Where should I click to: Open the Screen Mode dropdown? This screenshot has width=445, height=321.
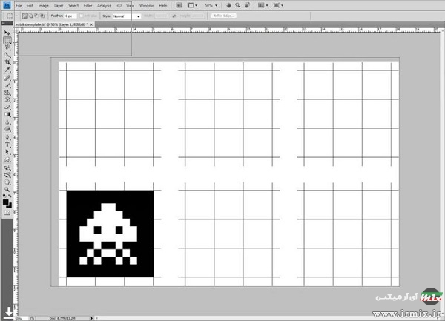click(x=278, y=5)
